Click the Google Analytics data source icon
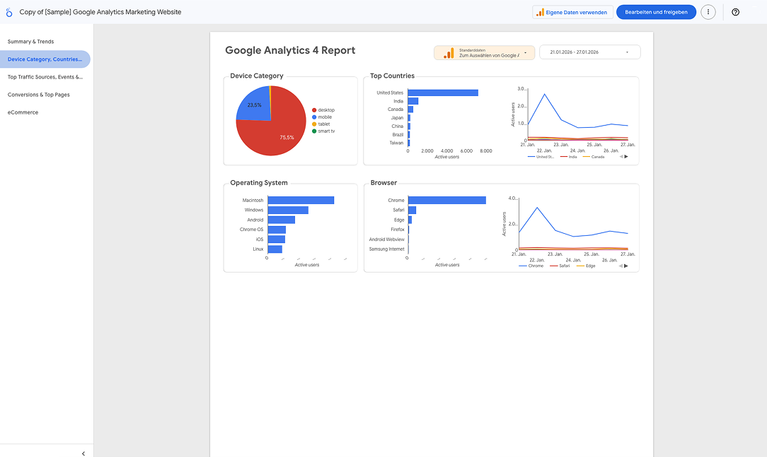 point(448,53)
